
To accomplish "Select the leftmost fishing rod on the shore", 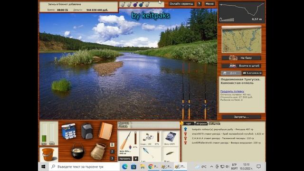I will (183, 91).
